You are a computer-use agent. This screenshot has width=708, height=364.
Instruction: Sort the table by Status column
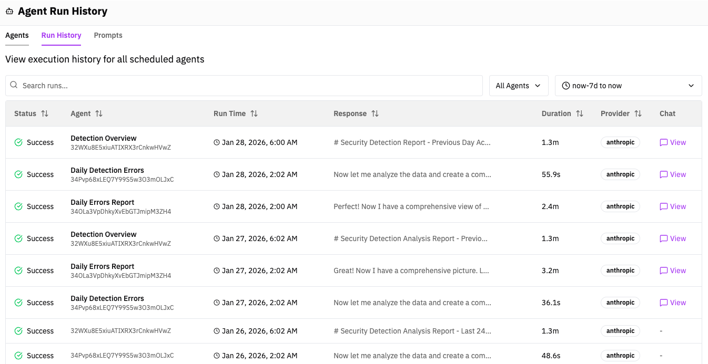(45, 113)
